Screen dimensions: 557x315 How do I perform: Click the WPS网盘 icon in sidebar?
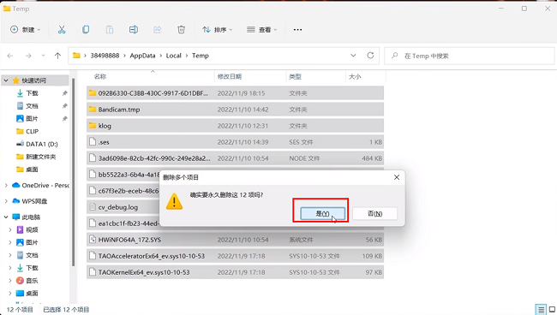pyautogui.click(x=16, y=201)
